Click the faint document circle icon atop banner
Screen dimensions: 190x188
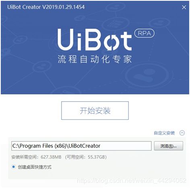[x=115, y=23]
